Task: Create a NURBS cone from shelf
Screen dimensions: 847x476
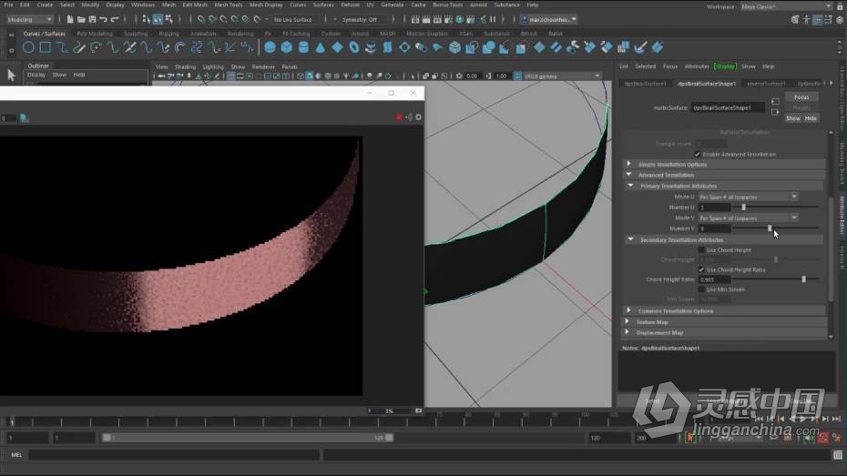Action: (x=321, y=47)
